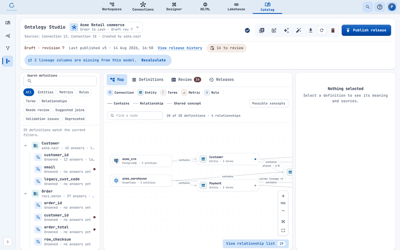Select the Suggested joins filter chip
Screen dimensions: 400x250
click(x=70, y=110)
